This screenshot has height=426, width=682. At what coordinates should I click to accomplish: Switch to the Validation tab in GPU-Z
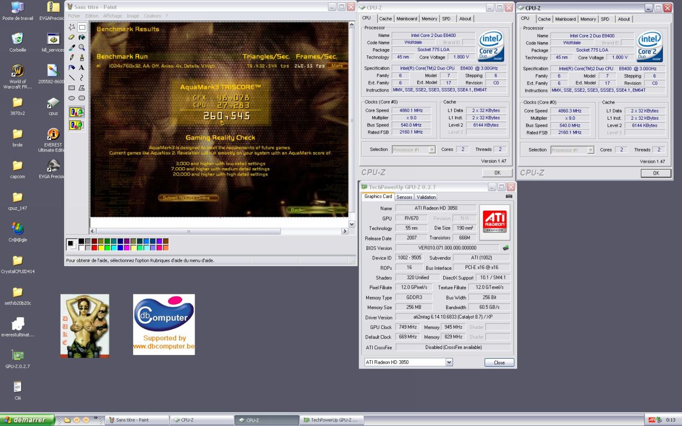tap(426, 197)
